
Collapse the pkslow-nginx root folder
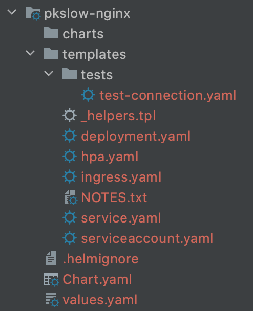click(x=12, y=12)
